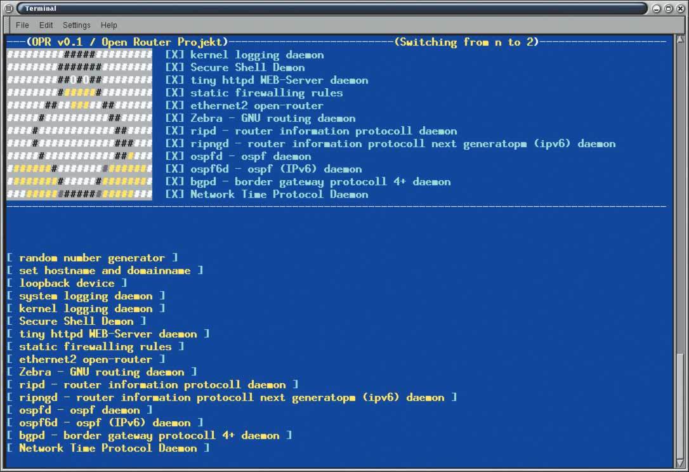Click the scrollbar up arrow

[x=680, y=39]
